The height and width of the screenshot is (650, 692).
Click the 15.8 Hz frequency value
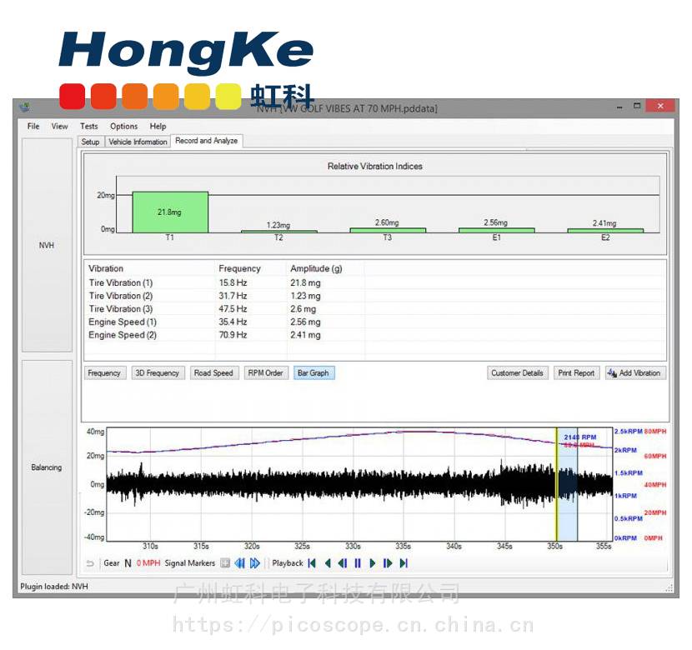tap(233, 282)
